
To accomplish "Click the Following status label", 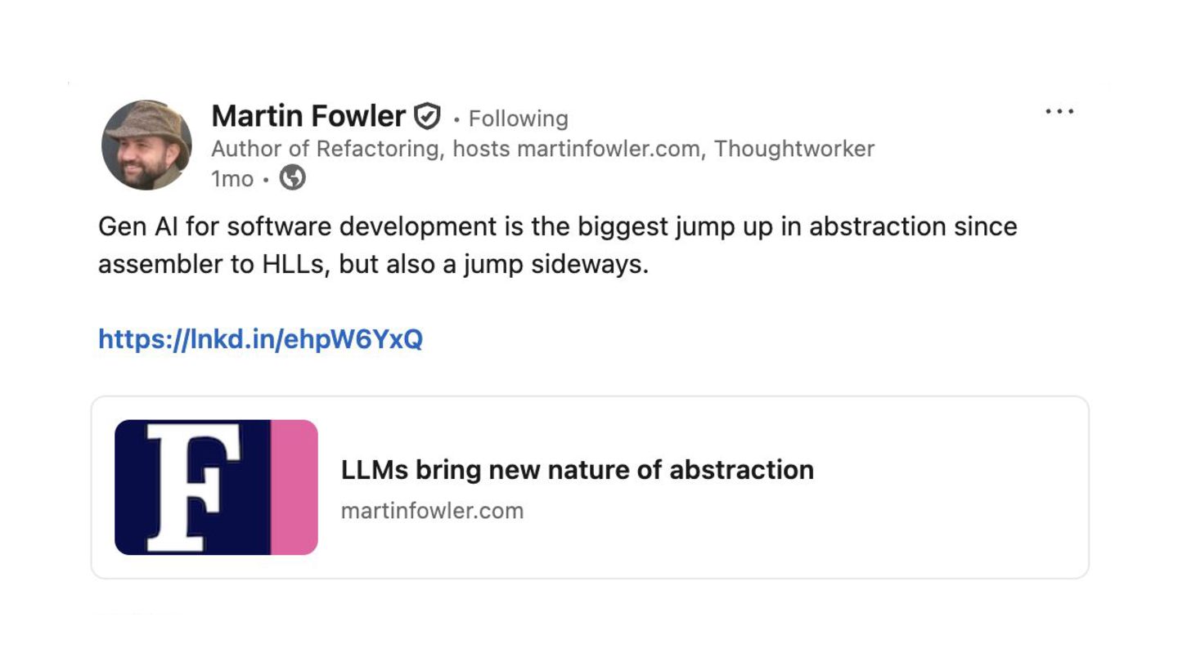I will click(x=518, y=119).
